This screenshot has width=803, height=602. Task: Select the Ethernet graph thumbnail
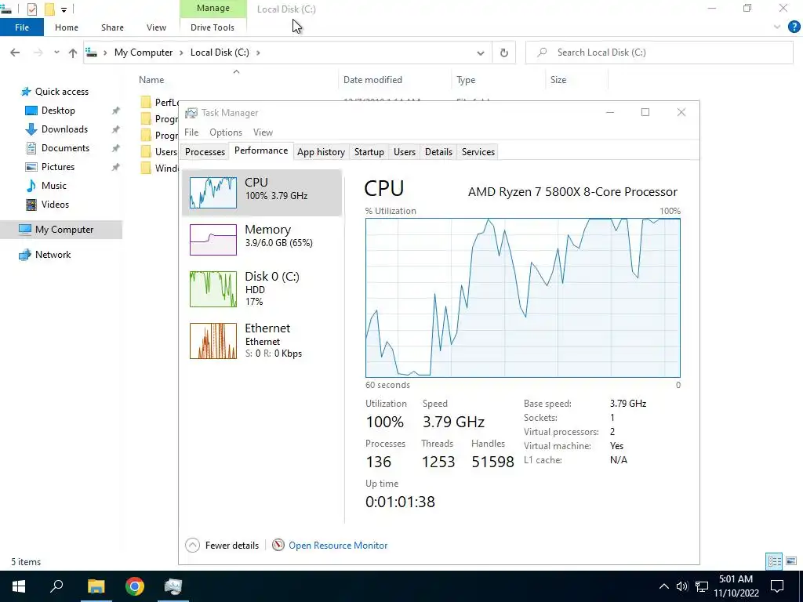[x=213, y=341]
